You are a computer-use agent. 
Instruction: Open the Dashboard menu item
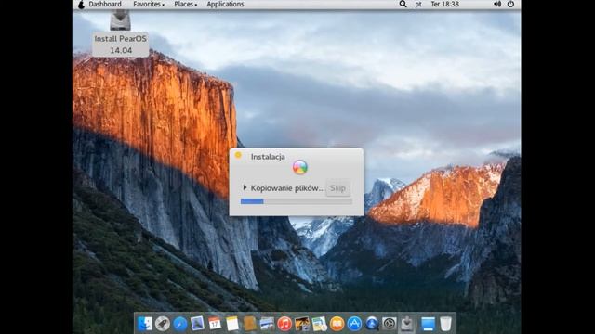[105, 4]
